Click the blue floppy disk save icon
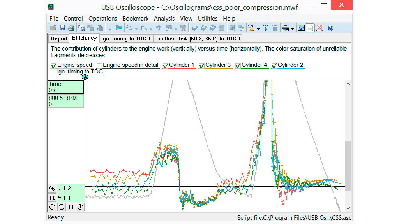This screenshot has height=224, width=399. point(62,28)
